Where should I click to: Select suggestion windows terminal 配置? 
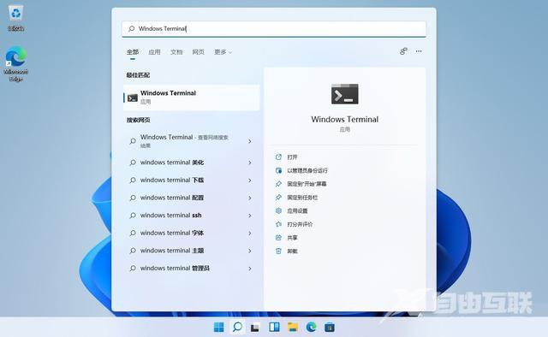pyautogui.click(x=172, y=198)
